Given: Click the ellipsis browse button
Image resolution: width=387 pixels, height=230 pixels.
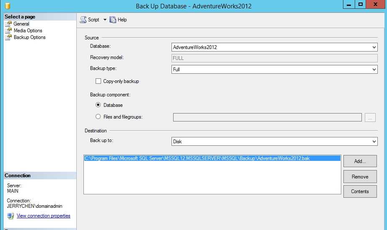Looking at the screenshot, I should click(x=370, y=118).
